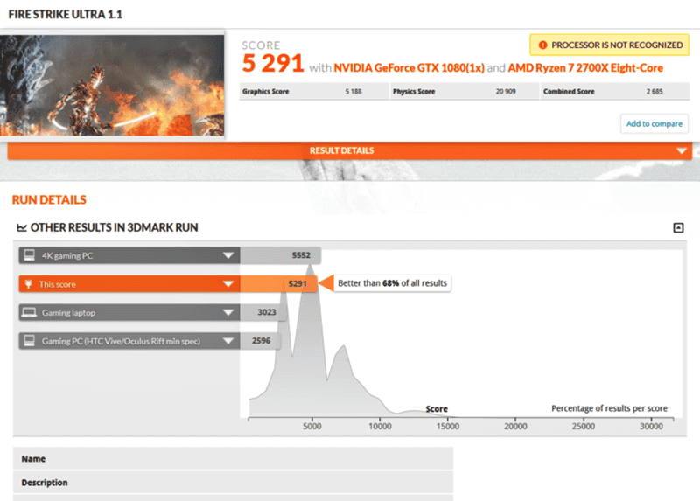Screen dimensions: 700x501
Task: Click the desktop icon beside 4K gaming PC
Action: click(x=29, y=256)
